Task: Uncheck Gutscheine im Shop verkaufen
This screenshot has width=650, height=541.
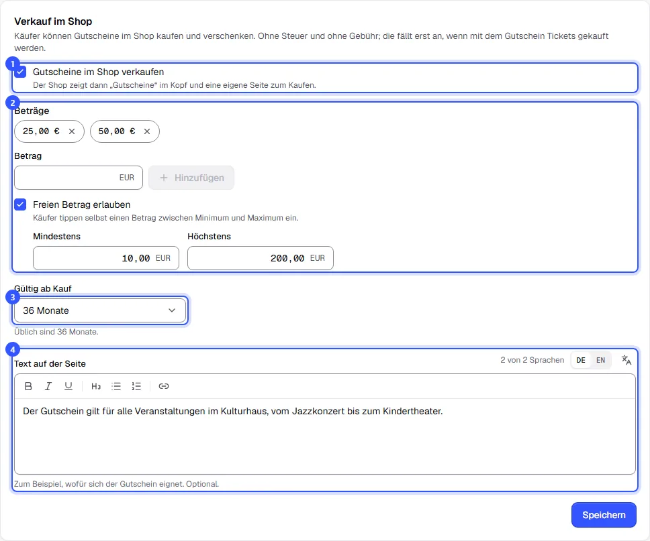Action: pyautogui.click(x=20, y=72)
